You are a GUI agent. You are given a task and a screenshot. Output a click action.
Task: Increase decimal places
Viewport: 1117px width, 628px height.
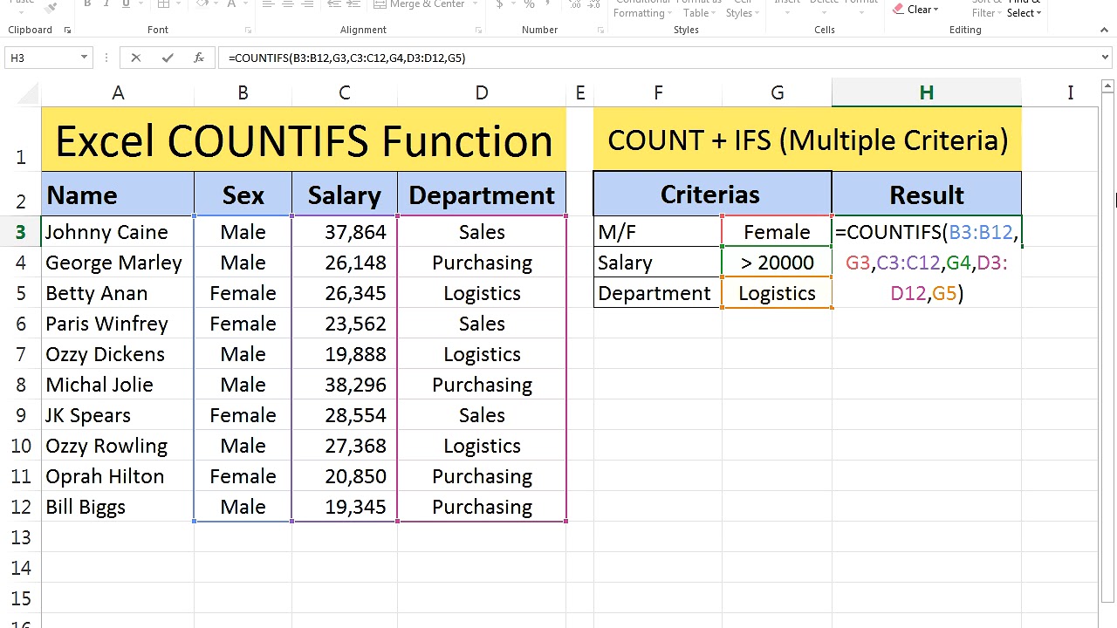click(x=575, y=5)
